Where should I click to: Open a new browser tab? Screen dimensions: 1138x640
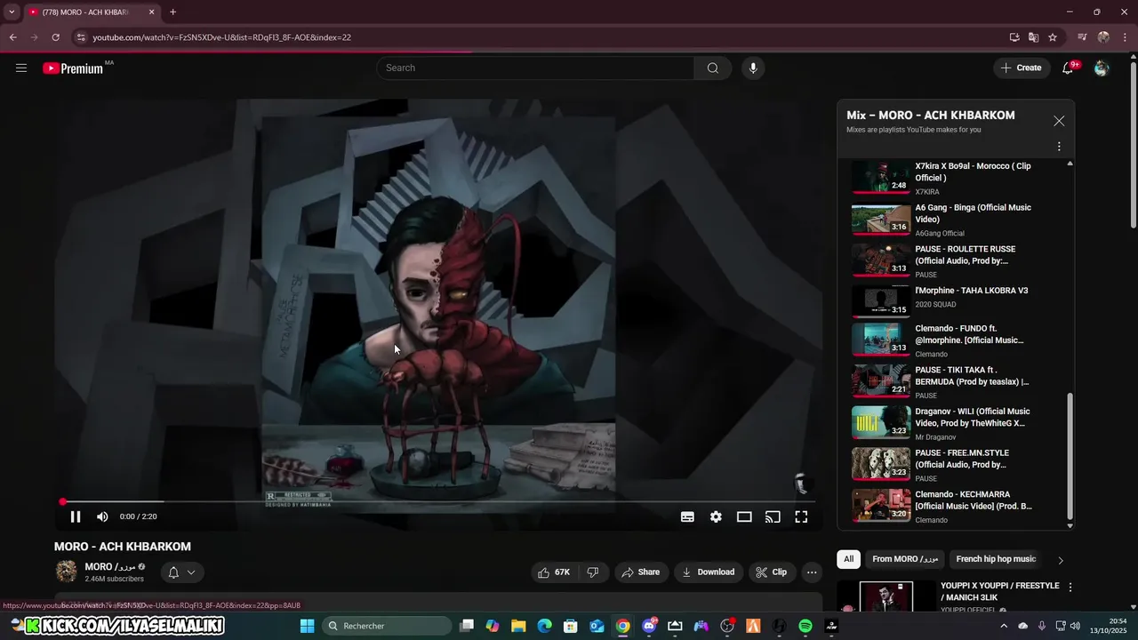[172, 12]
